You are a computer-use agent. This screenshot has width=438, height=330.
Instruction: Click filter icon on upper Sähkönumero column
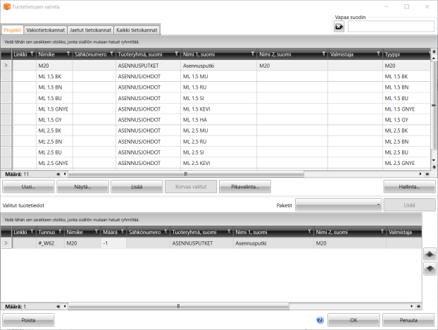112,54
